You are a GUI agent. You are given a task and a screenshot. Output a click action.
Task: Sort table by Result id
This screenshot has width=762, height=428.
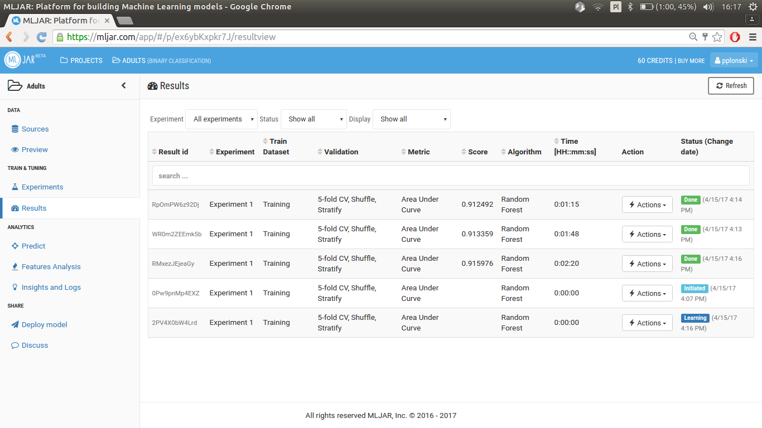170,152
